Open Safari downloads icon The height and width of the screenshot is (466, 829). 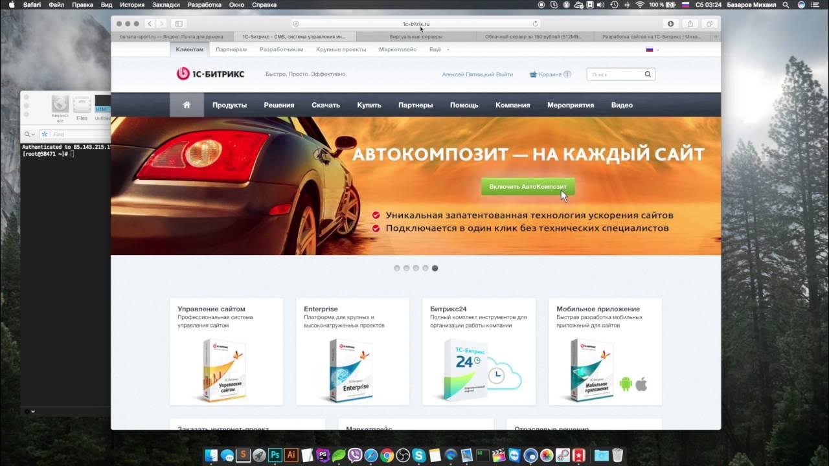670,24
